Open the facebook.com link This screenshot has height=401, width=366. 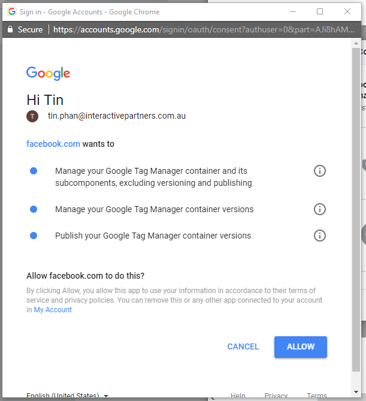(x=53, y=144)
